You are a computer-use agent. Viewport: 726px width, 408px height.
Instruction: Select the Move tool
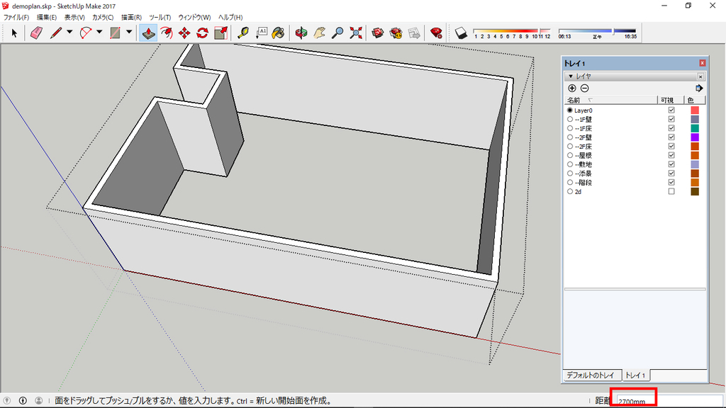point(184,33)
